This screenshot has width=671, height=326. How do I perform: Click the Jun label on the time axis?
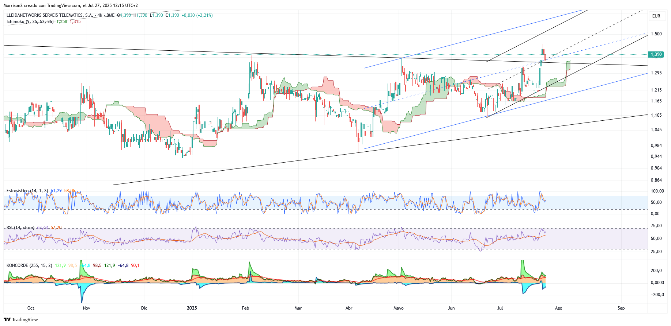[x=452, y=308]
